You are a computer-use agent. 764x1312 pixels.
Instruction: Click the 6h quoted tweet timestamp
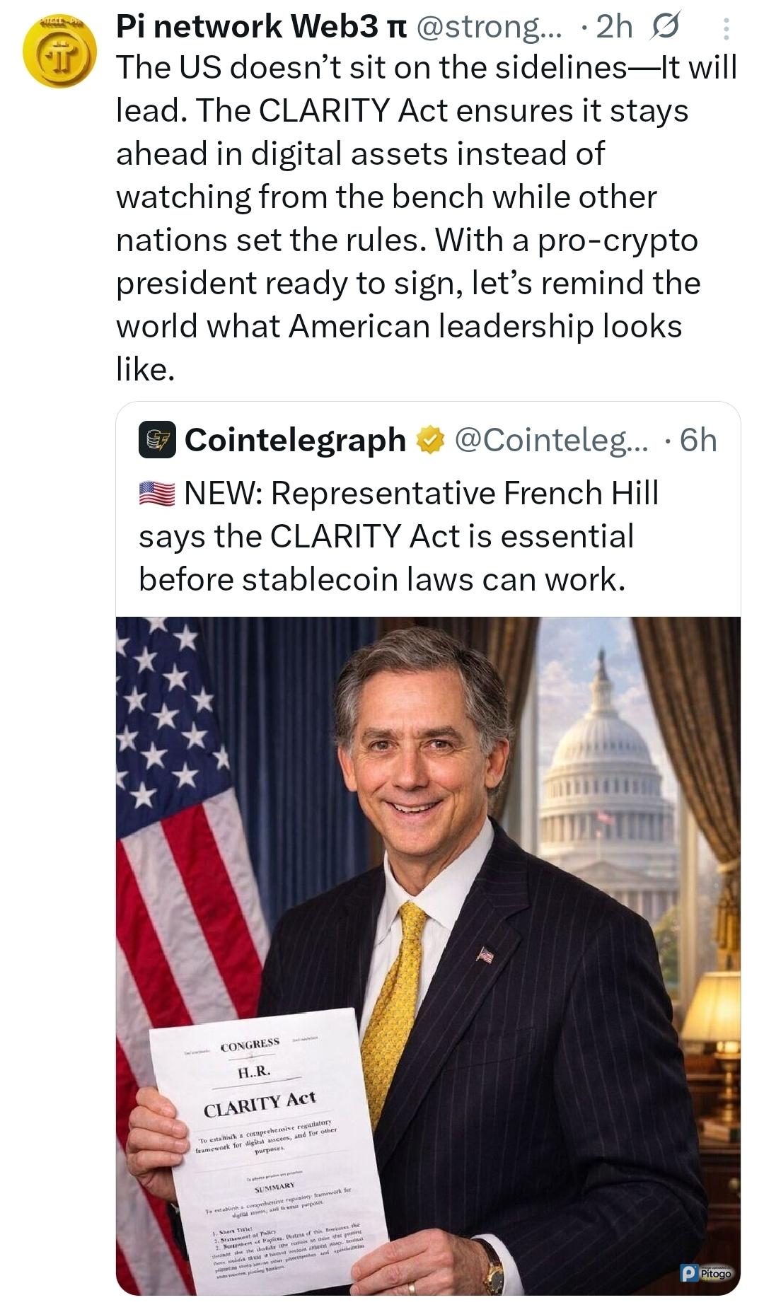[698, 440]
